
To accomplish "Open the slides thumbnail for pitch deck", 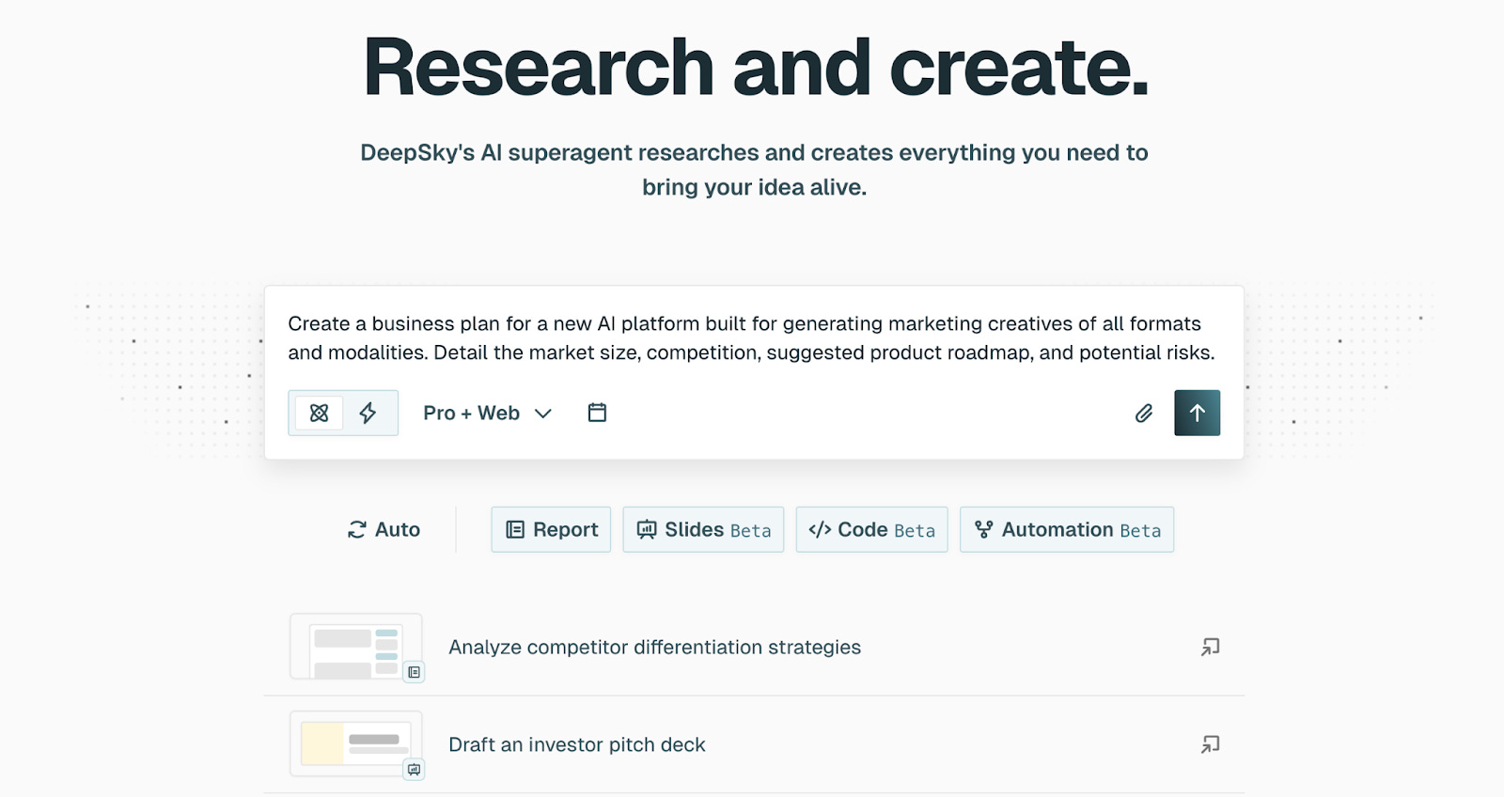I will (x=356, y=744).
